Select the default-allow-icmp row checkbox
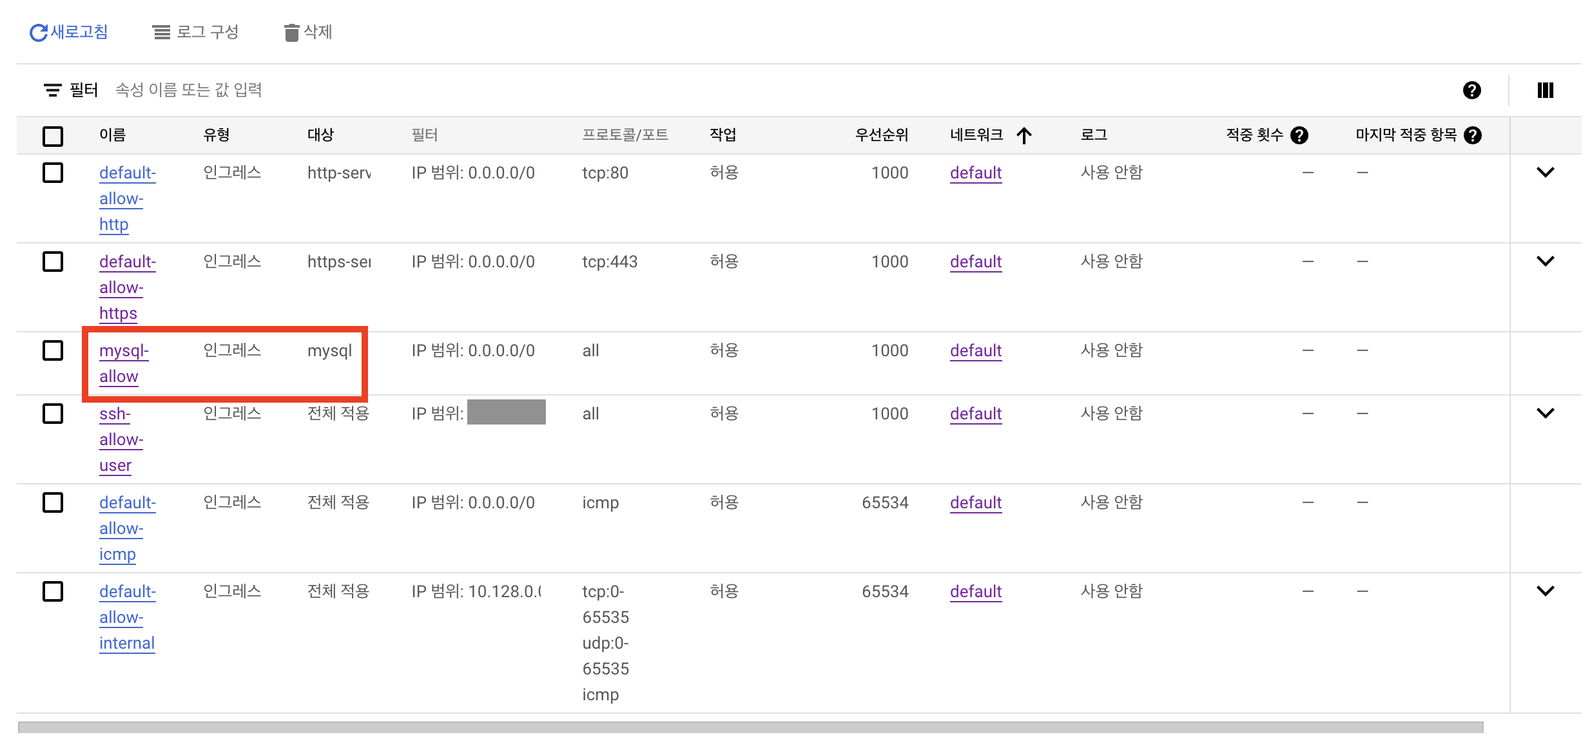The image size is (1592, 755). pyautogui.click(x=53, y=503)
